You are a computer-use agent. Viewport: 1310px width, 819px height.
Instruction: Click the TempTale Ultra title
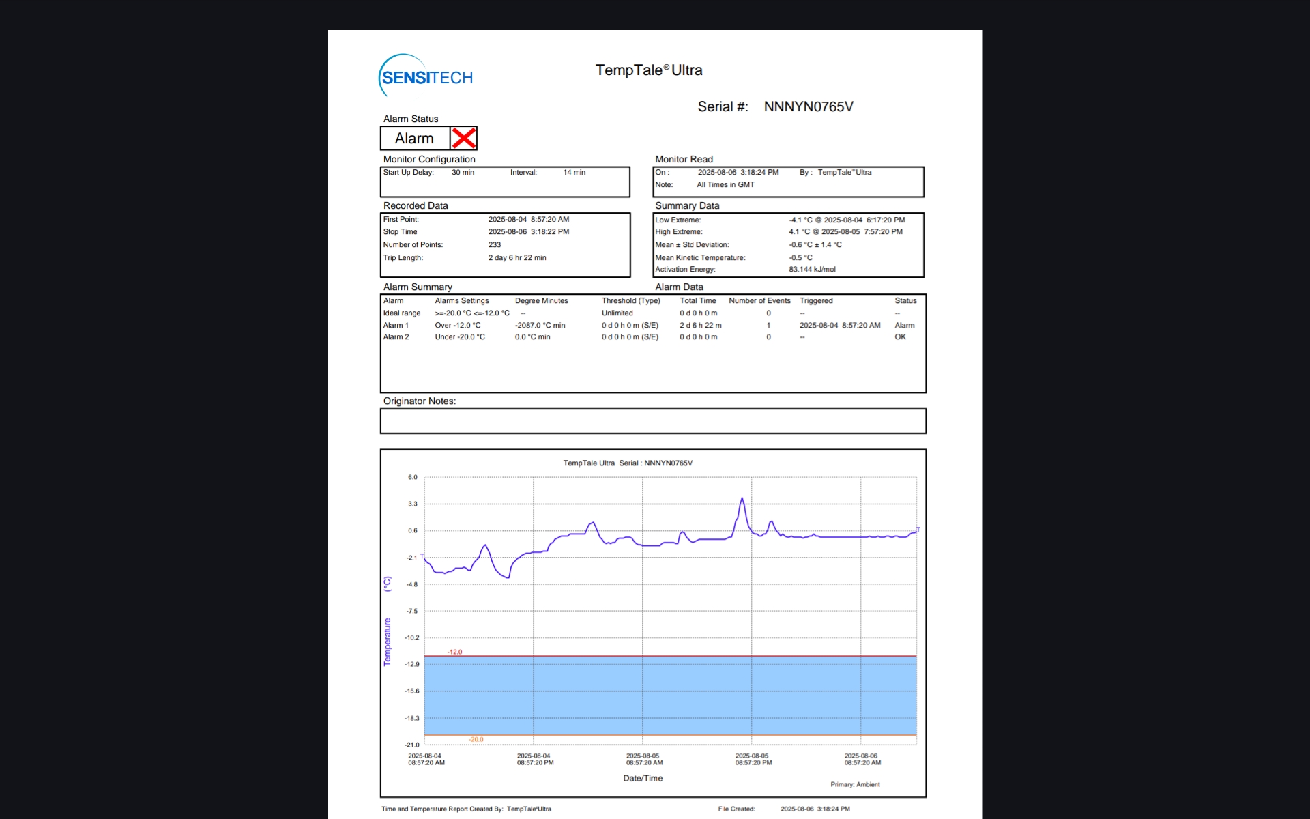pyautogui.click(x=648, y=70)
